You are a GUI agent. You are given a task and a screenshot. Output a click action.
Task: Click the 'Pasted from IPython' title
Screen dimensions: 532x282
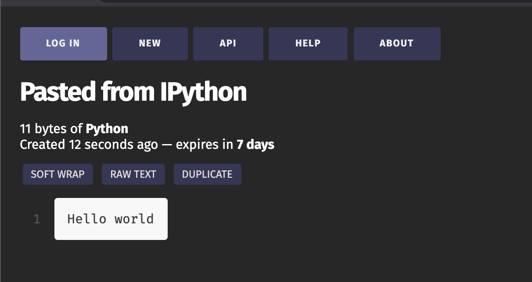tap(133, 92)
